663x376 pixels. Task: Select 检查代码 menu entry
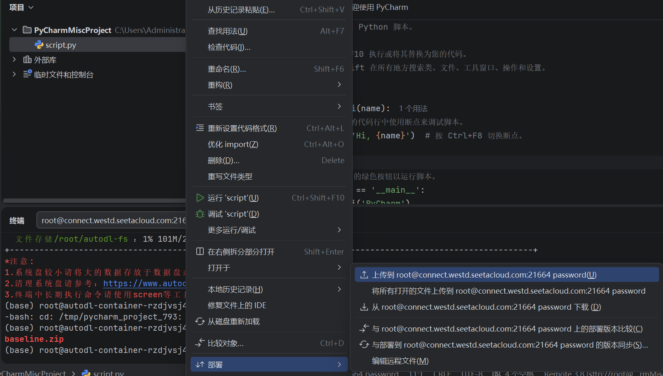tap(269, 47)
